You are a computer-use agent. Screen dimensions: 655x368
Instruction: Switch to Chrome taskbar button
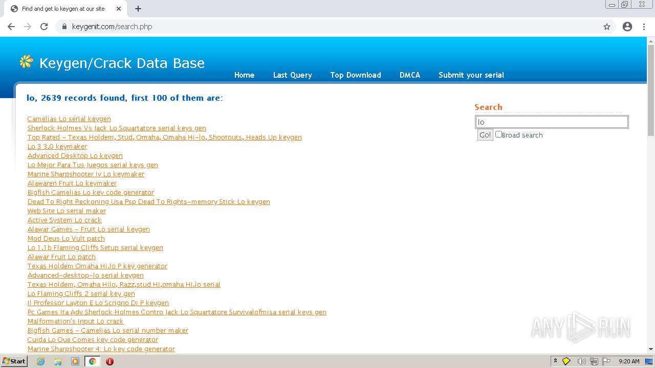click(93, 361)
